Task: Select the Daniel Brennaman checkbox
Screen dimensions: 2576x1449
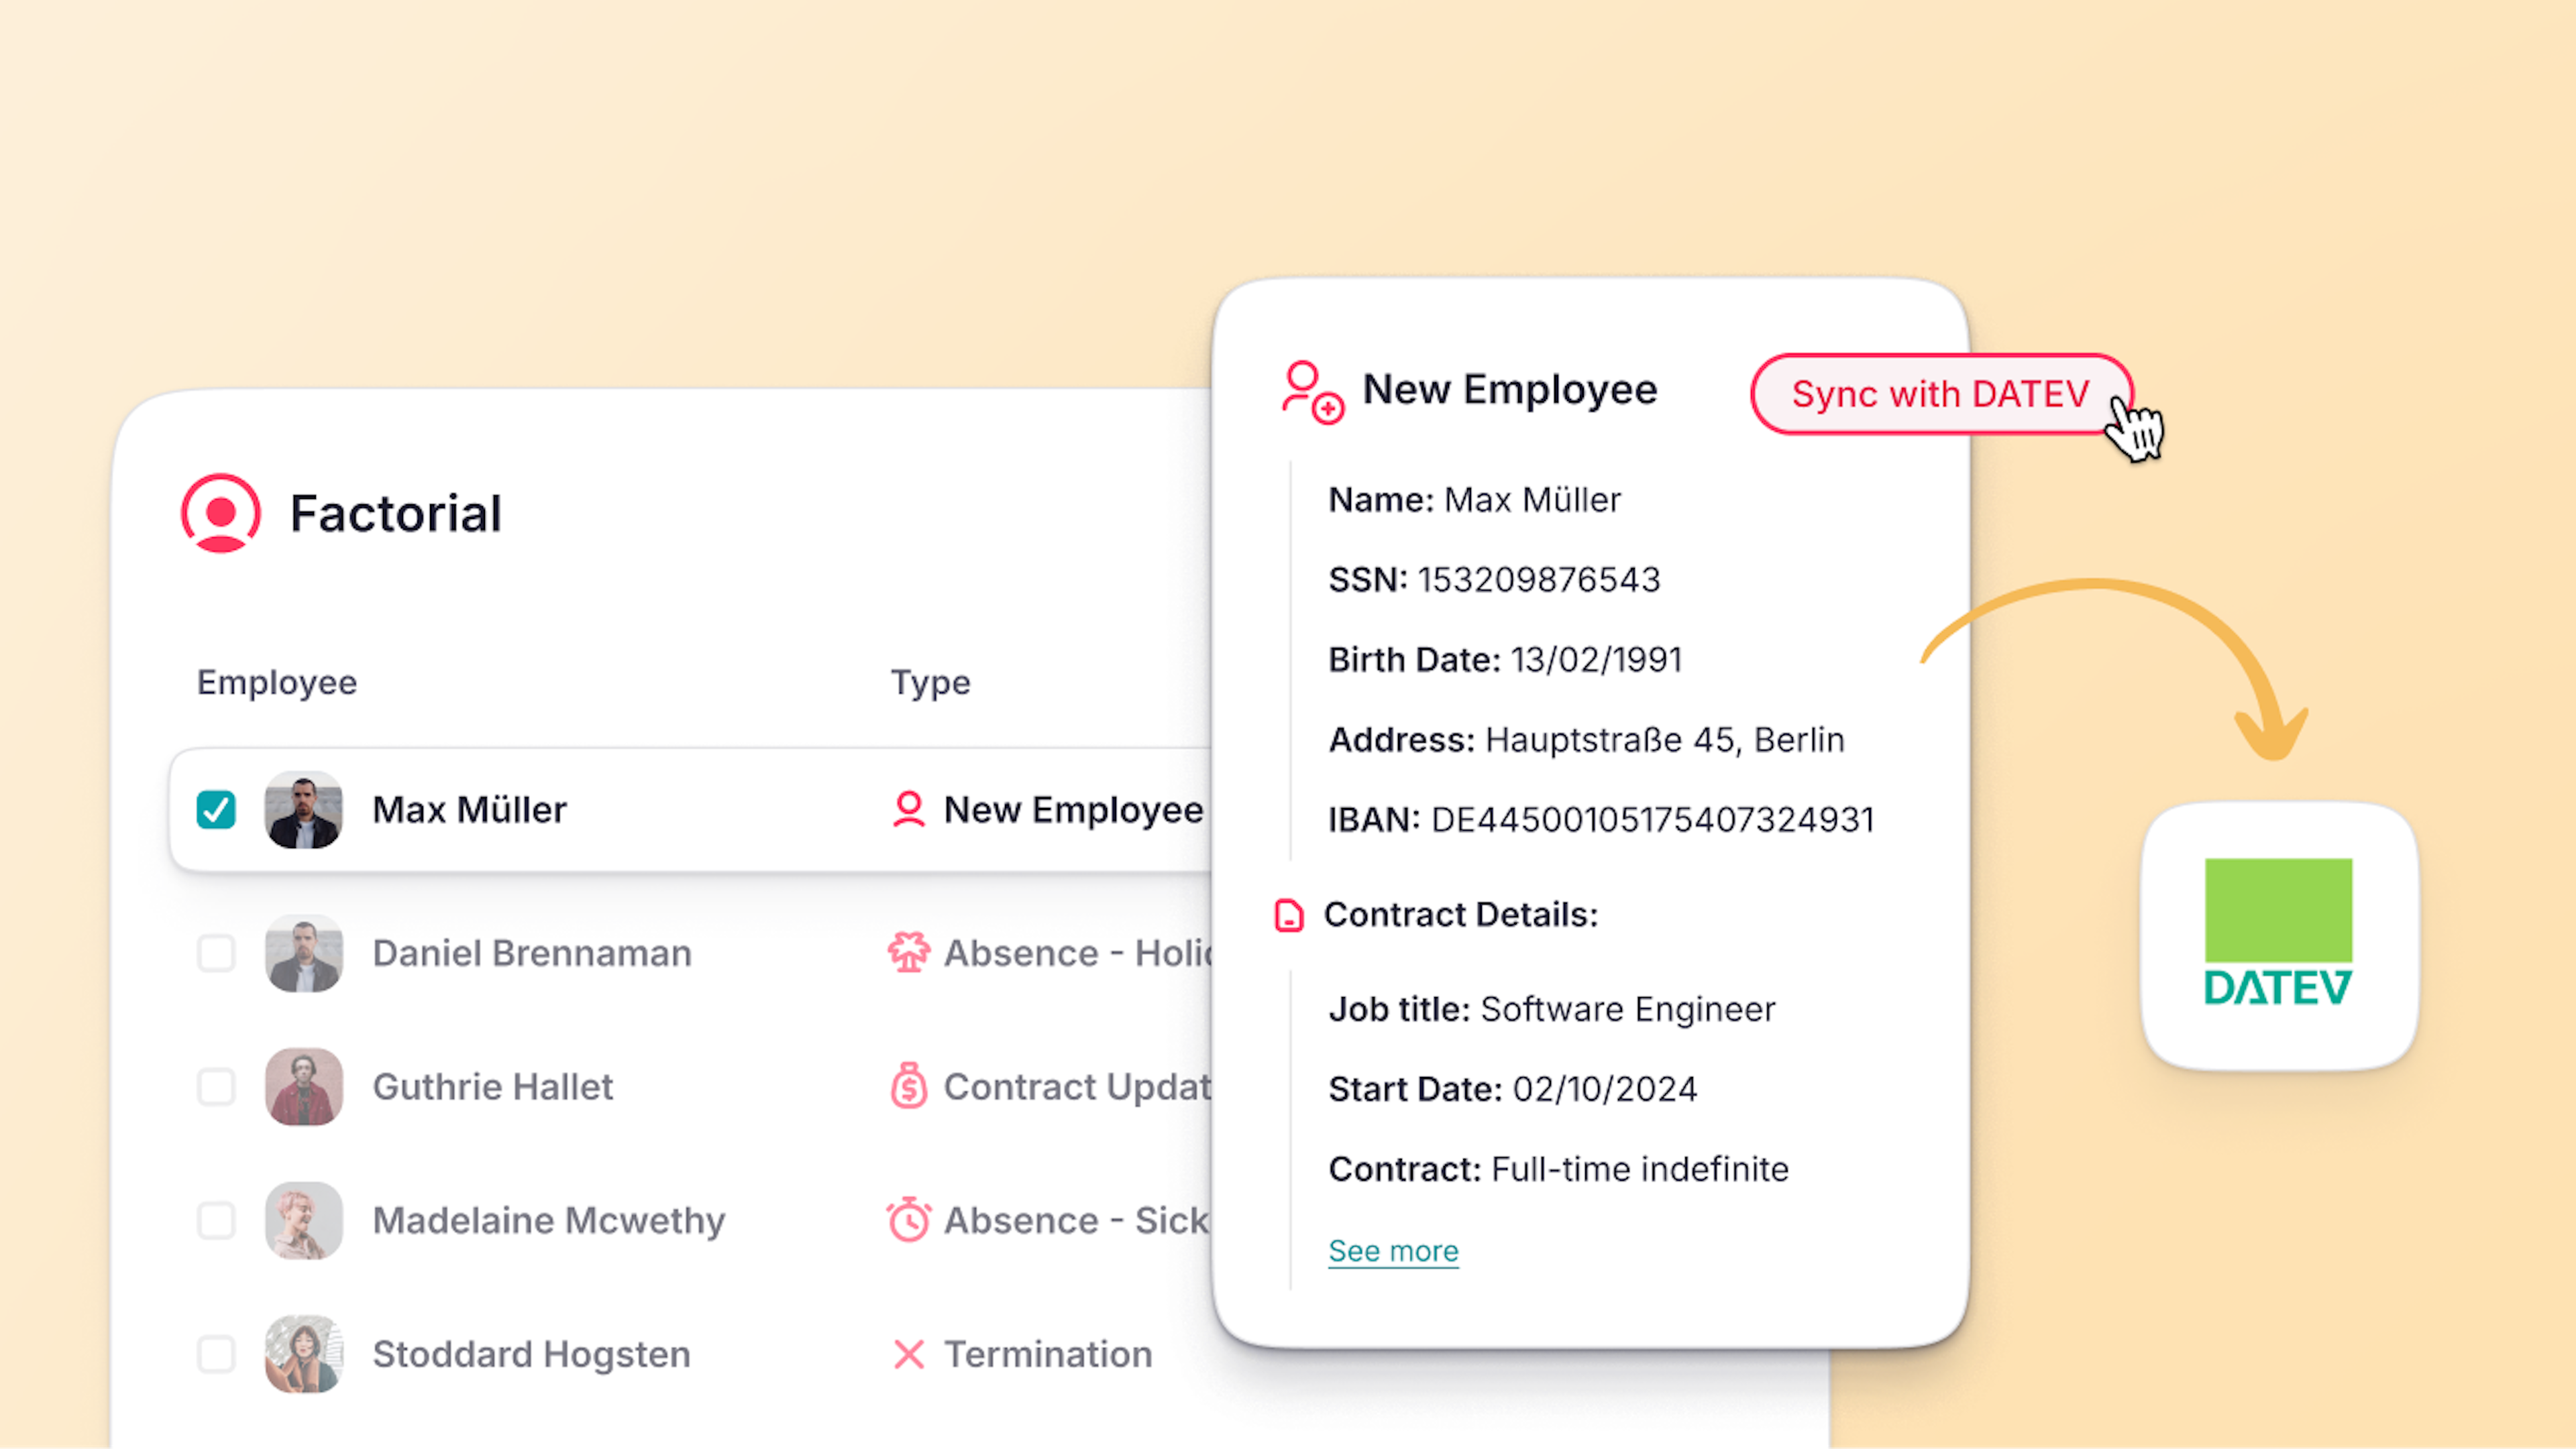Action: tap(216, 952)
